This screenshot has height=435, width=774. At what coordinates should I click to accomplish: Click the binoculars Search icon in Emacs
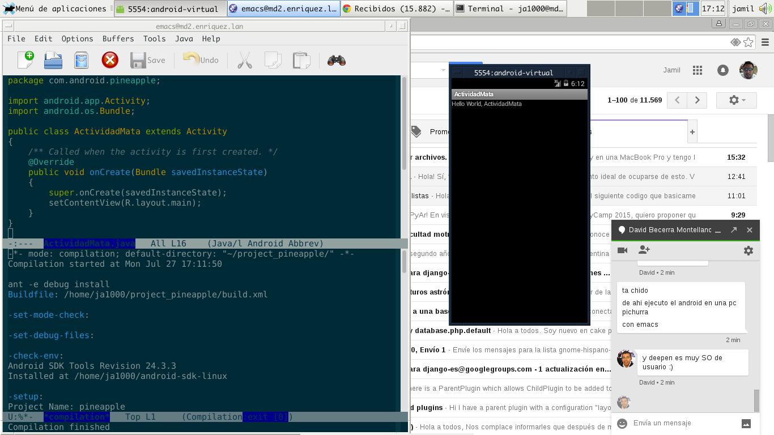pos(337,60)
